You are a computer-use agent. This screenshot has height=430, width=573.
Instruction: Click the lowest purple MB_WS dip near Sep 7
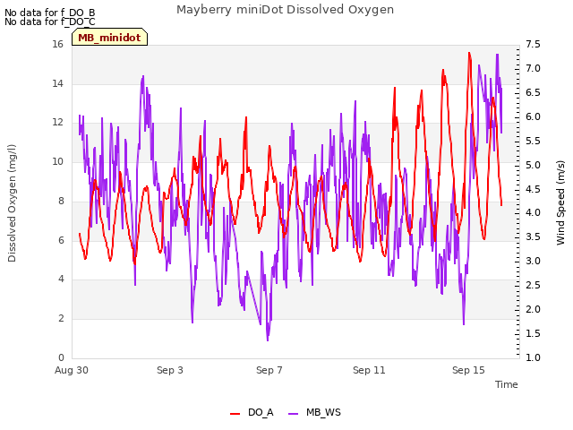tap(268, 340)
